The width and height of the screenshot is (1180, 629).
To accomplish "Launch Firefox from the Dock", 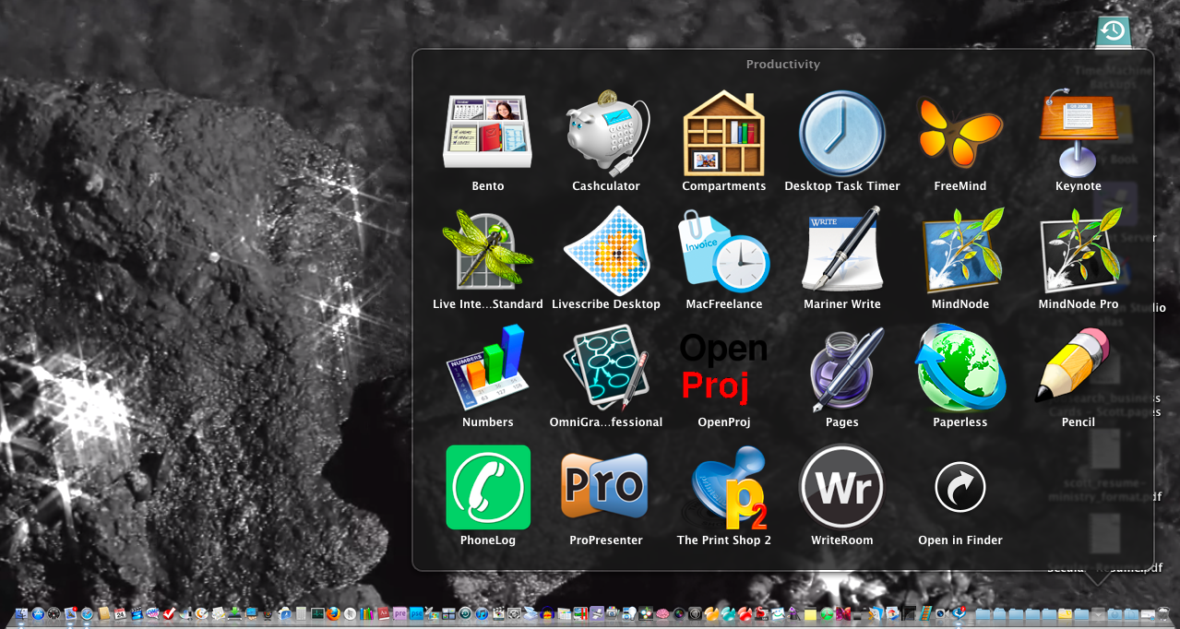I will pyautogui.click(x=332, y=613).
